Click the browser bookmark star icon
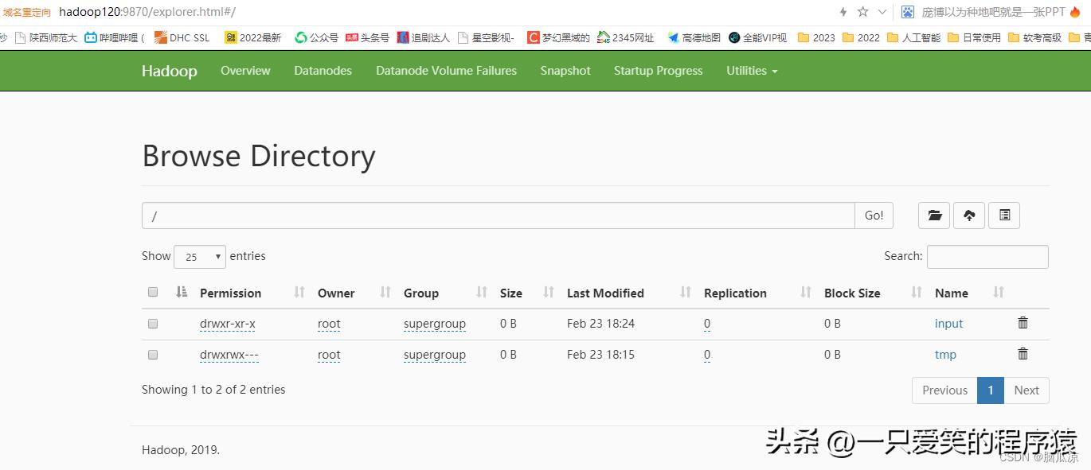This screenshot has height=470, width=1091. point(864,12)
